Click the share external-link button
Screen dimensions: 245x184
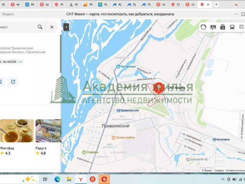pyautogui.click(x=13, y=82)
